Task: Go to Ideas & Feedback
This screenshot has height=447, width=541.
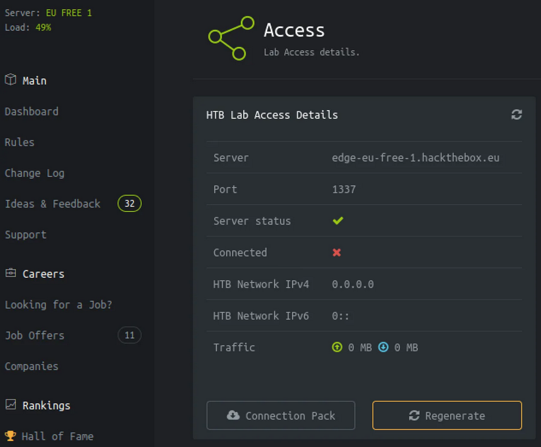Action: (53, 204)
